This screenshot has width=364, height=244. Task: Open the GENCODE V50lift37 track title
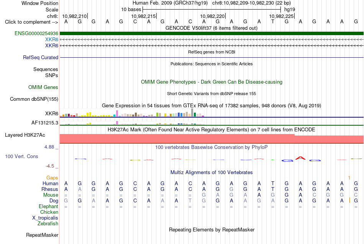tap(211, 28)
